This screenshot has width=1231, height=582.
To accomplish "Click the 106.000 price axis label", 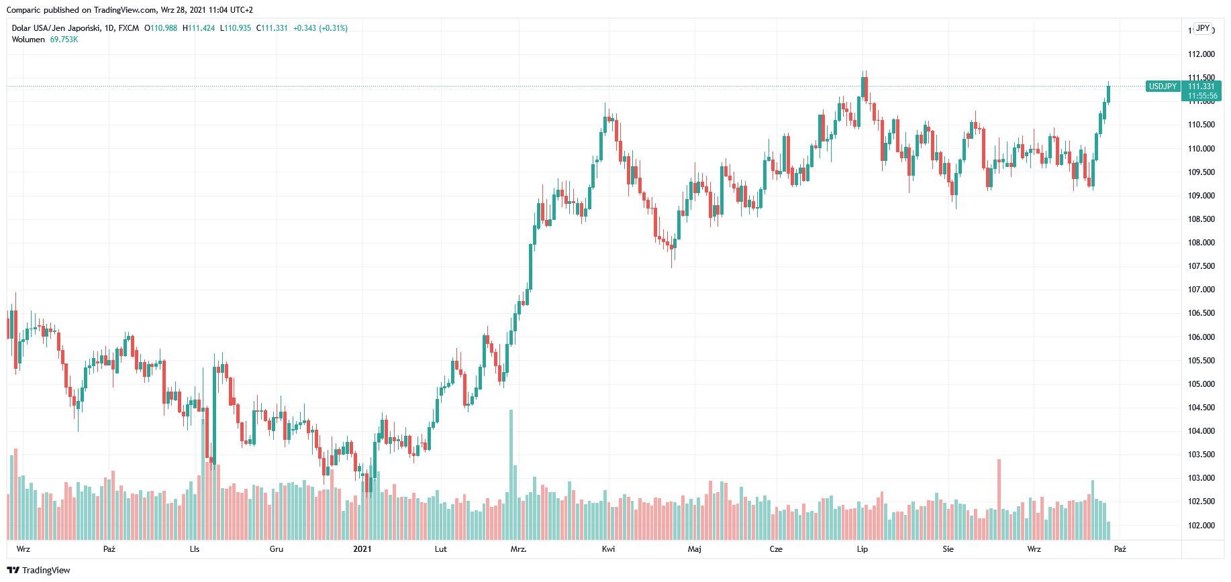I will coord(1201,337).
